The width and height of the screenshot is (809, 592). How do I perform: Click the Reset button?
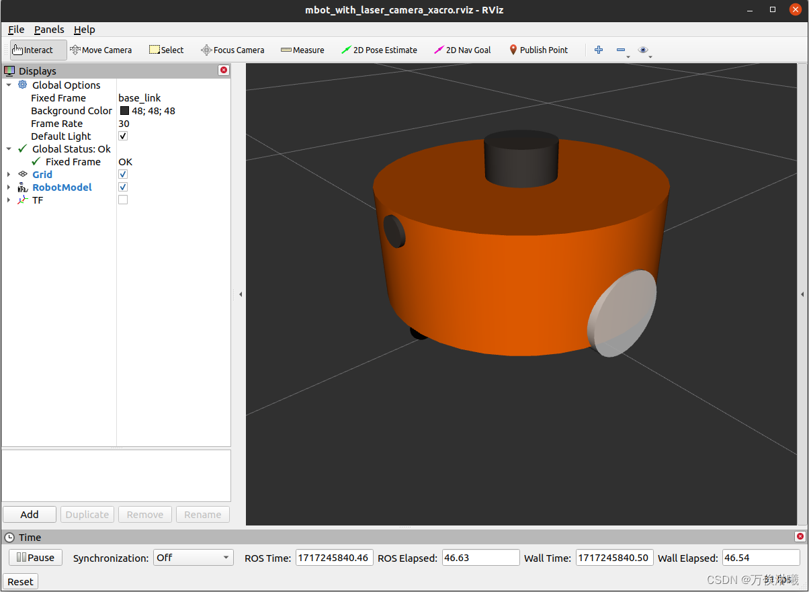pos(20,581)
